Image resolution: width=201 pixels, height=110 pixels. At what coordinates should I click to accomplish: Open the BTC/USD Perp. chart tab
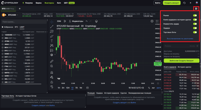[x=8, y=9]
